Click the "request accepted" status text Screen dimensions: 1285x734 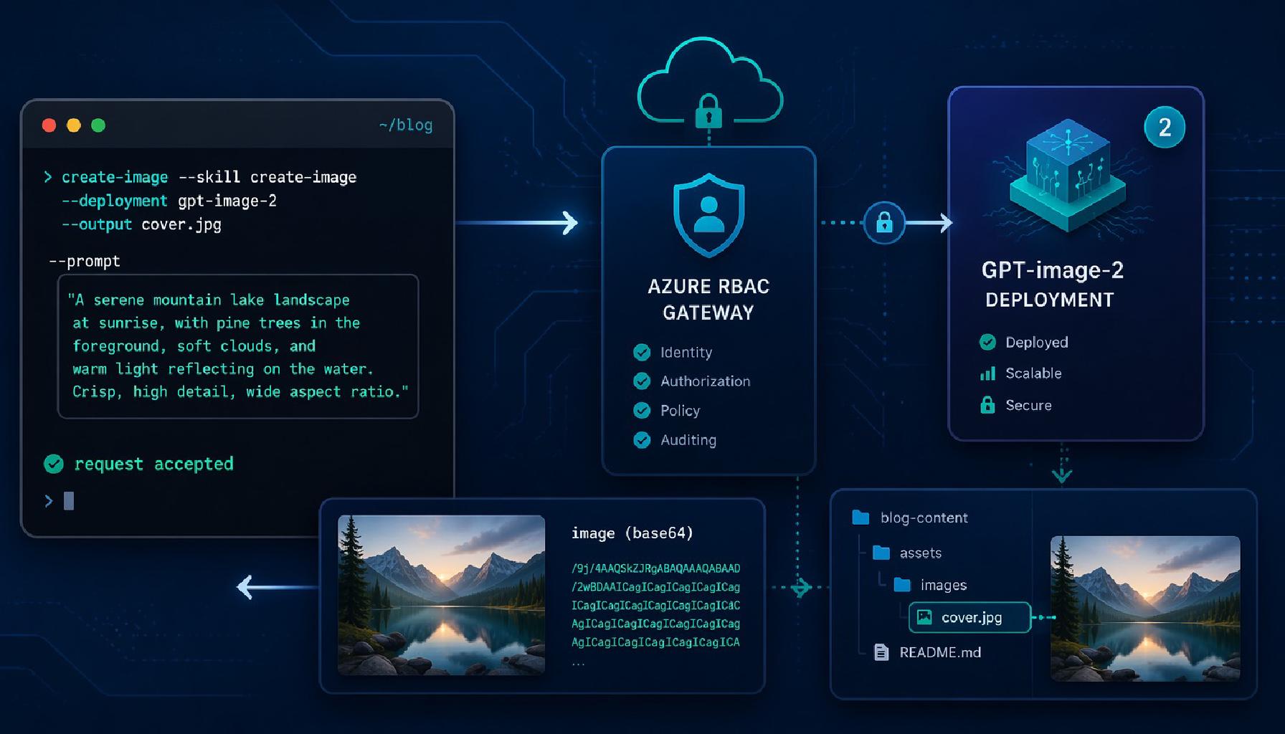tap(153, 464)
